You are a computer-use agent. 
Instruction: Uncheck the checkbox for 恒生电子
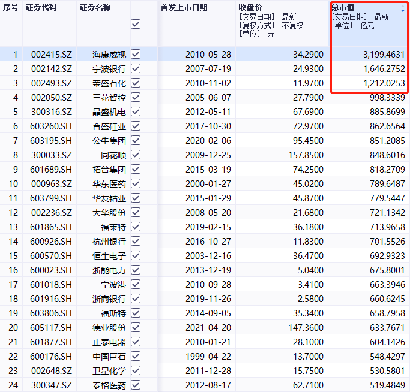(x=136, y=255)
